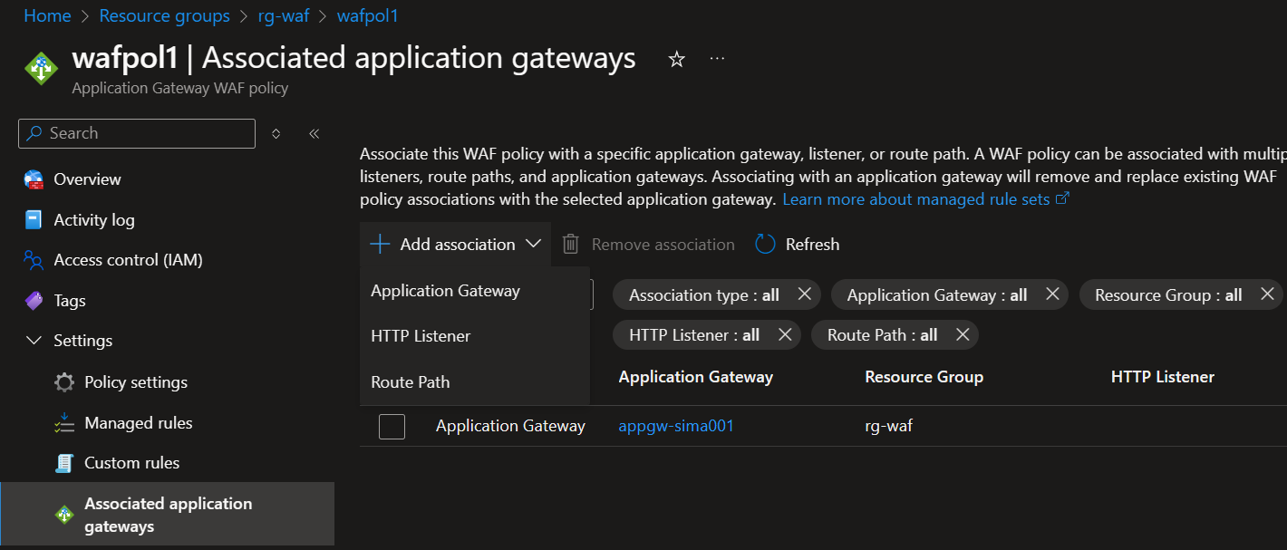The height and width of the screenshot is (550, 1287).
Task: Navigate to Home breadcrumb
Action: pos(47,16)
